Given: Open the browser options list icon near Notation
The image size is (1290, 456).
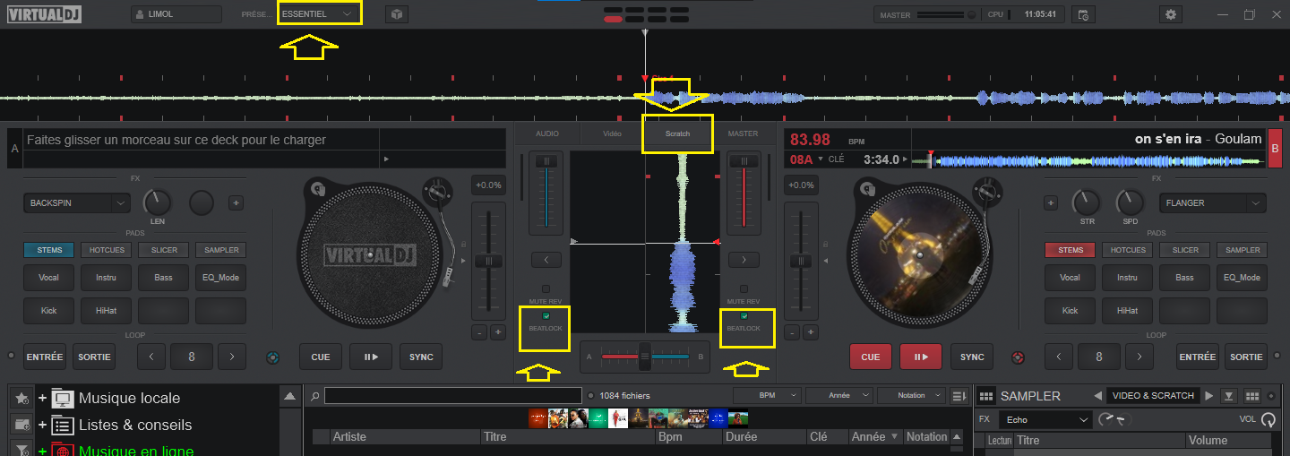Looking at the screenshot, I should [959, 395].
